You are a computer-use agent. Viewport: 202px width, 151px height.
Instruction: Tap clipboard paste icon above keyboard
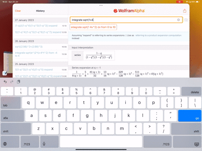tap(19, 82)
